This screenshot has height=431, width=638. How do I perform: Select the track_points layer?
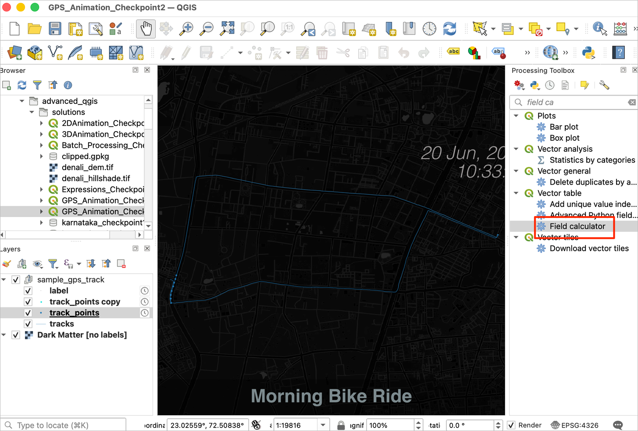[74, 313]
